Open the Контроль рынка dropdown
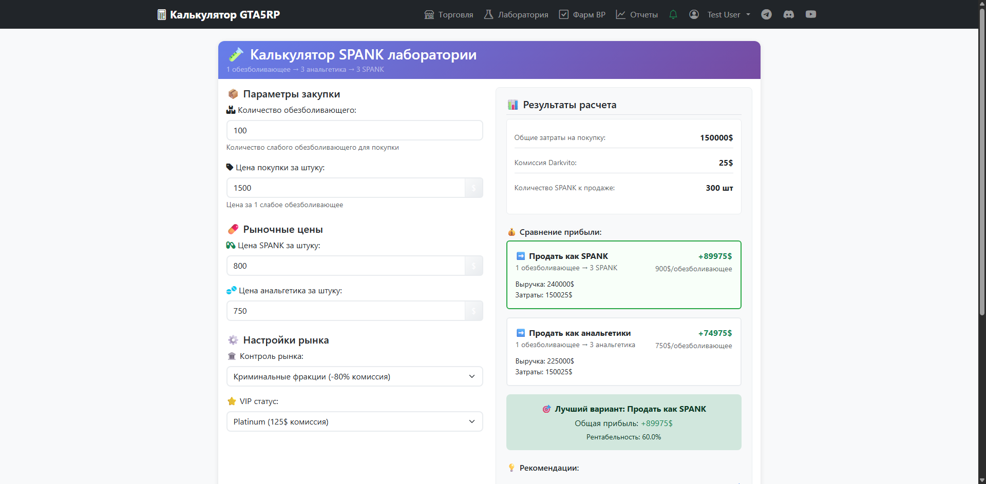986x484 pixels. point(354,376)
